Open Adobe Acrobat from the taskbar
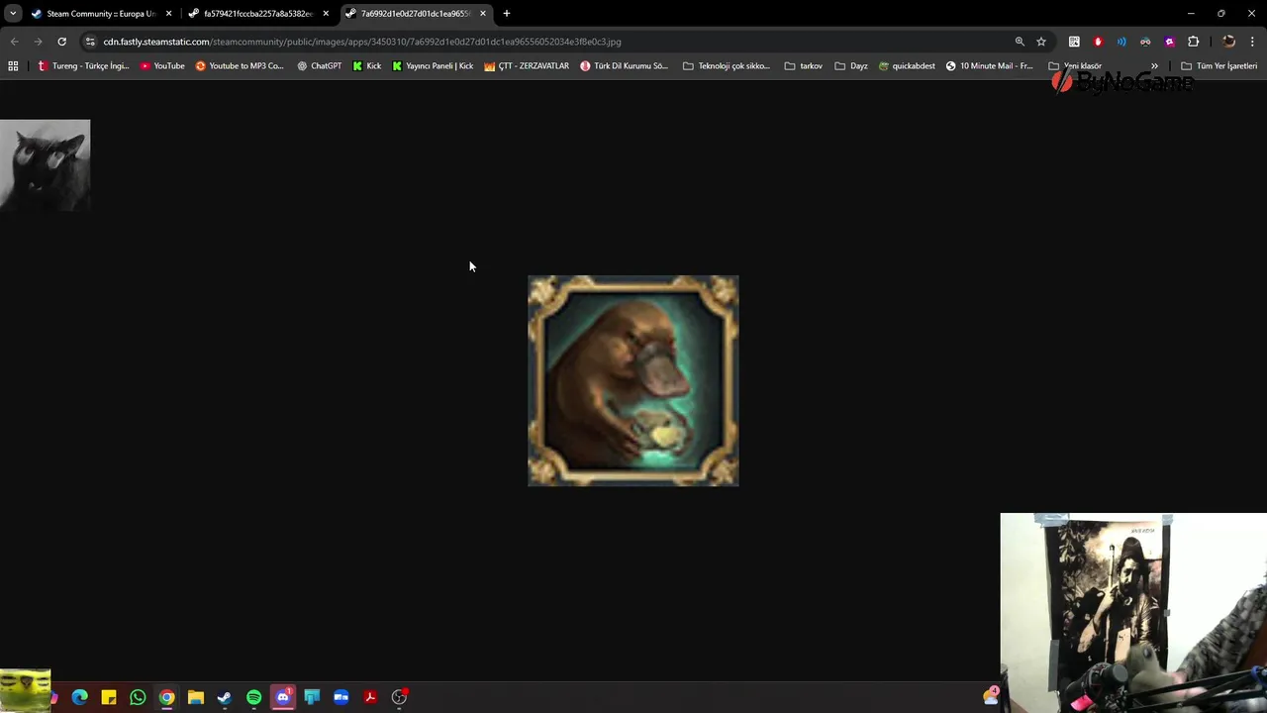Viewport: 1267px width, 713px height. tap(370, 697)
